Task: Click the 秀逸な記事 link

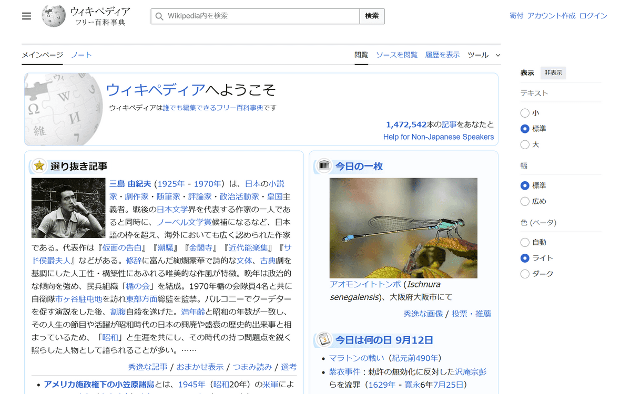Action: (x=148, y=367)
